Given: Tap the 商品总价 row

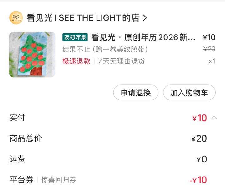Looking at the screenshot, I should [x=26, y=138].
